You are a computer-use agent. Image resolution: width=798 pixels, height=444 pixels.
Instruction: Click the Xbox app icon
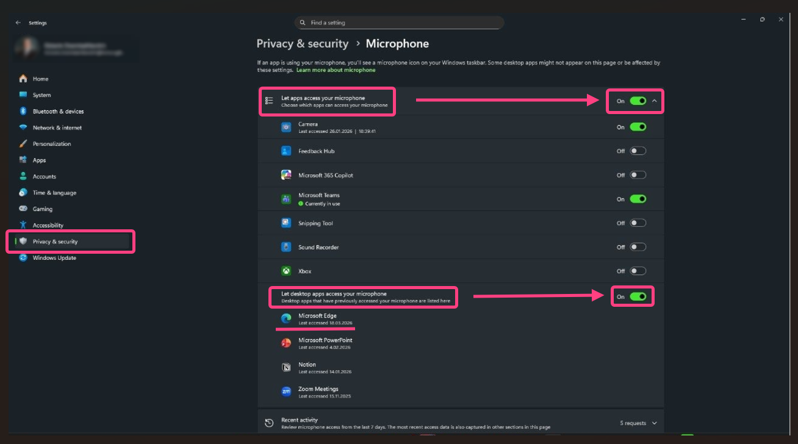(x=286, y=271)
